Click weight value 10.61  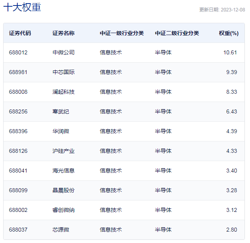pos(230,52)
